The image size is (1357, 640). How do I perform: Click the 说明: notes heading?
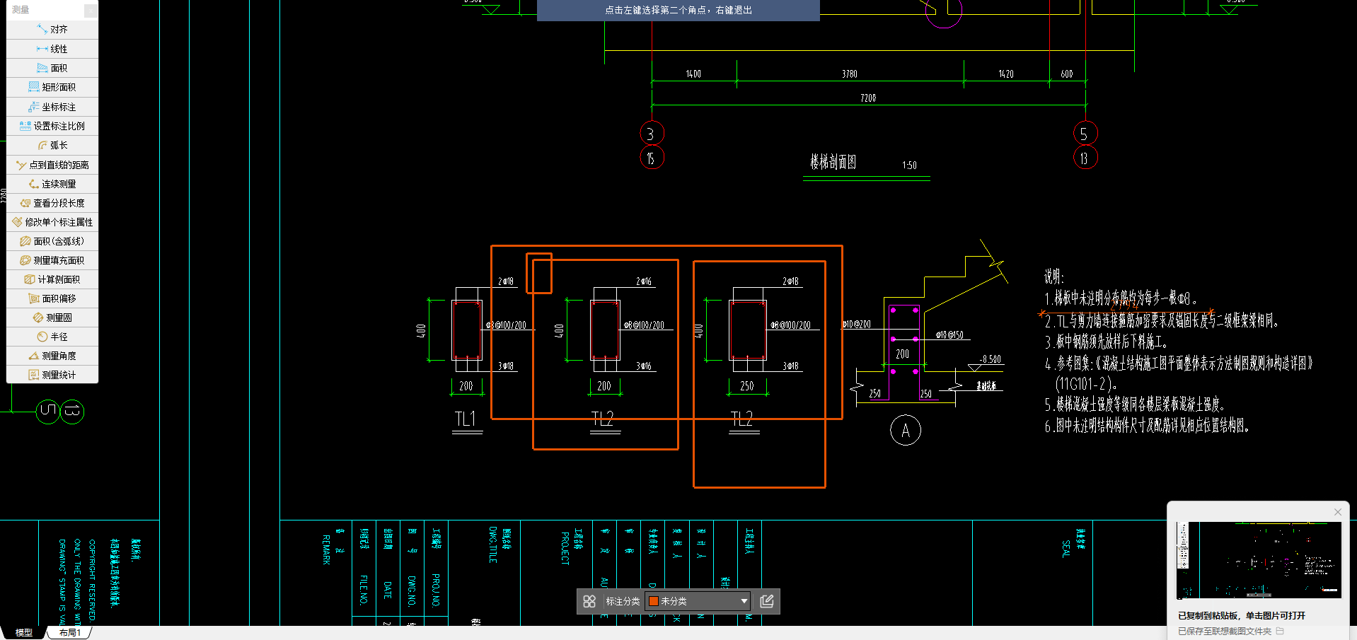(1054, 277)
